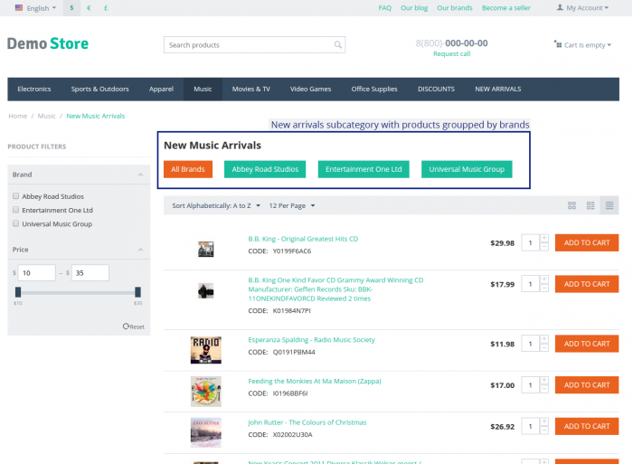
Task: Open the Our brands link
Action: point(455,7)
